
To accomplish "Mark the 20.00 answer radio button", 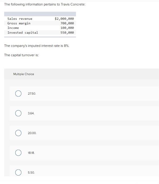I will coord(18,133).
